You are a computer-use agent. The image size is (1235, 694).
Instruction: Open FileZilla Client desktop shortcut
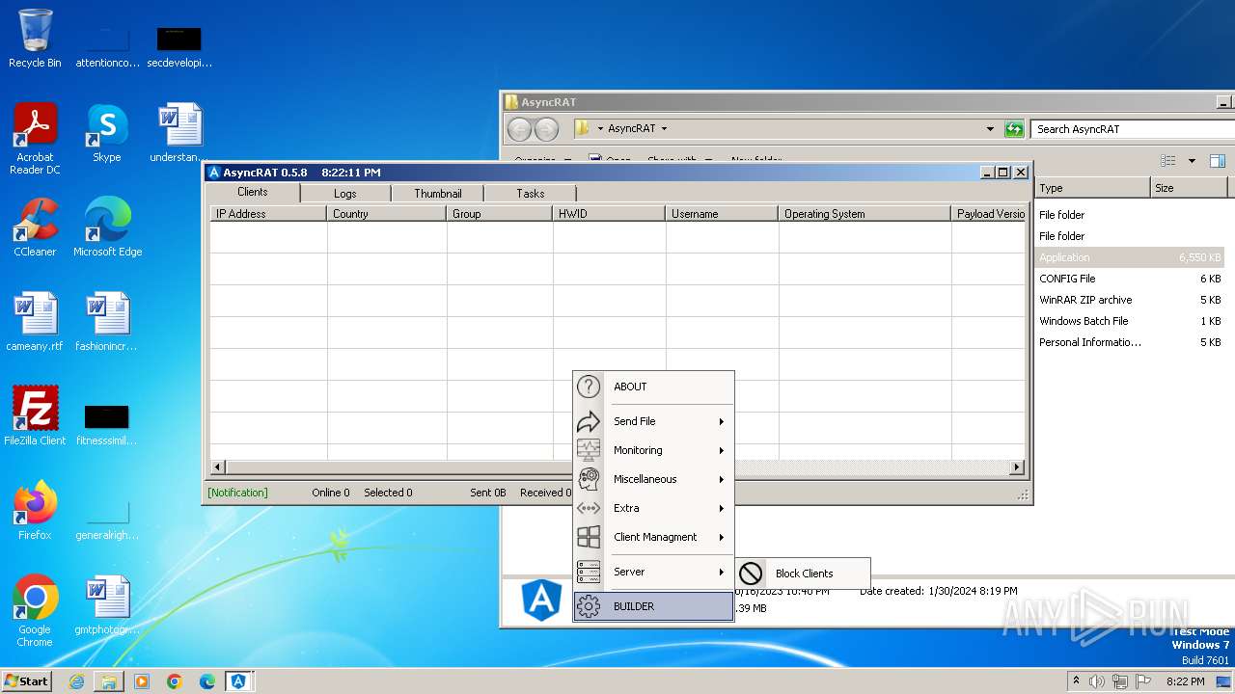pos(35,416)
